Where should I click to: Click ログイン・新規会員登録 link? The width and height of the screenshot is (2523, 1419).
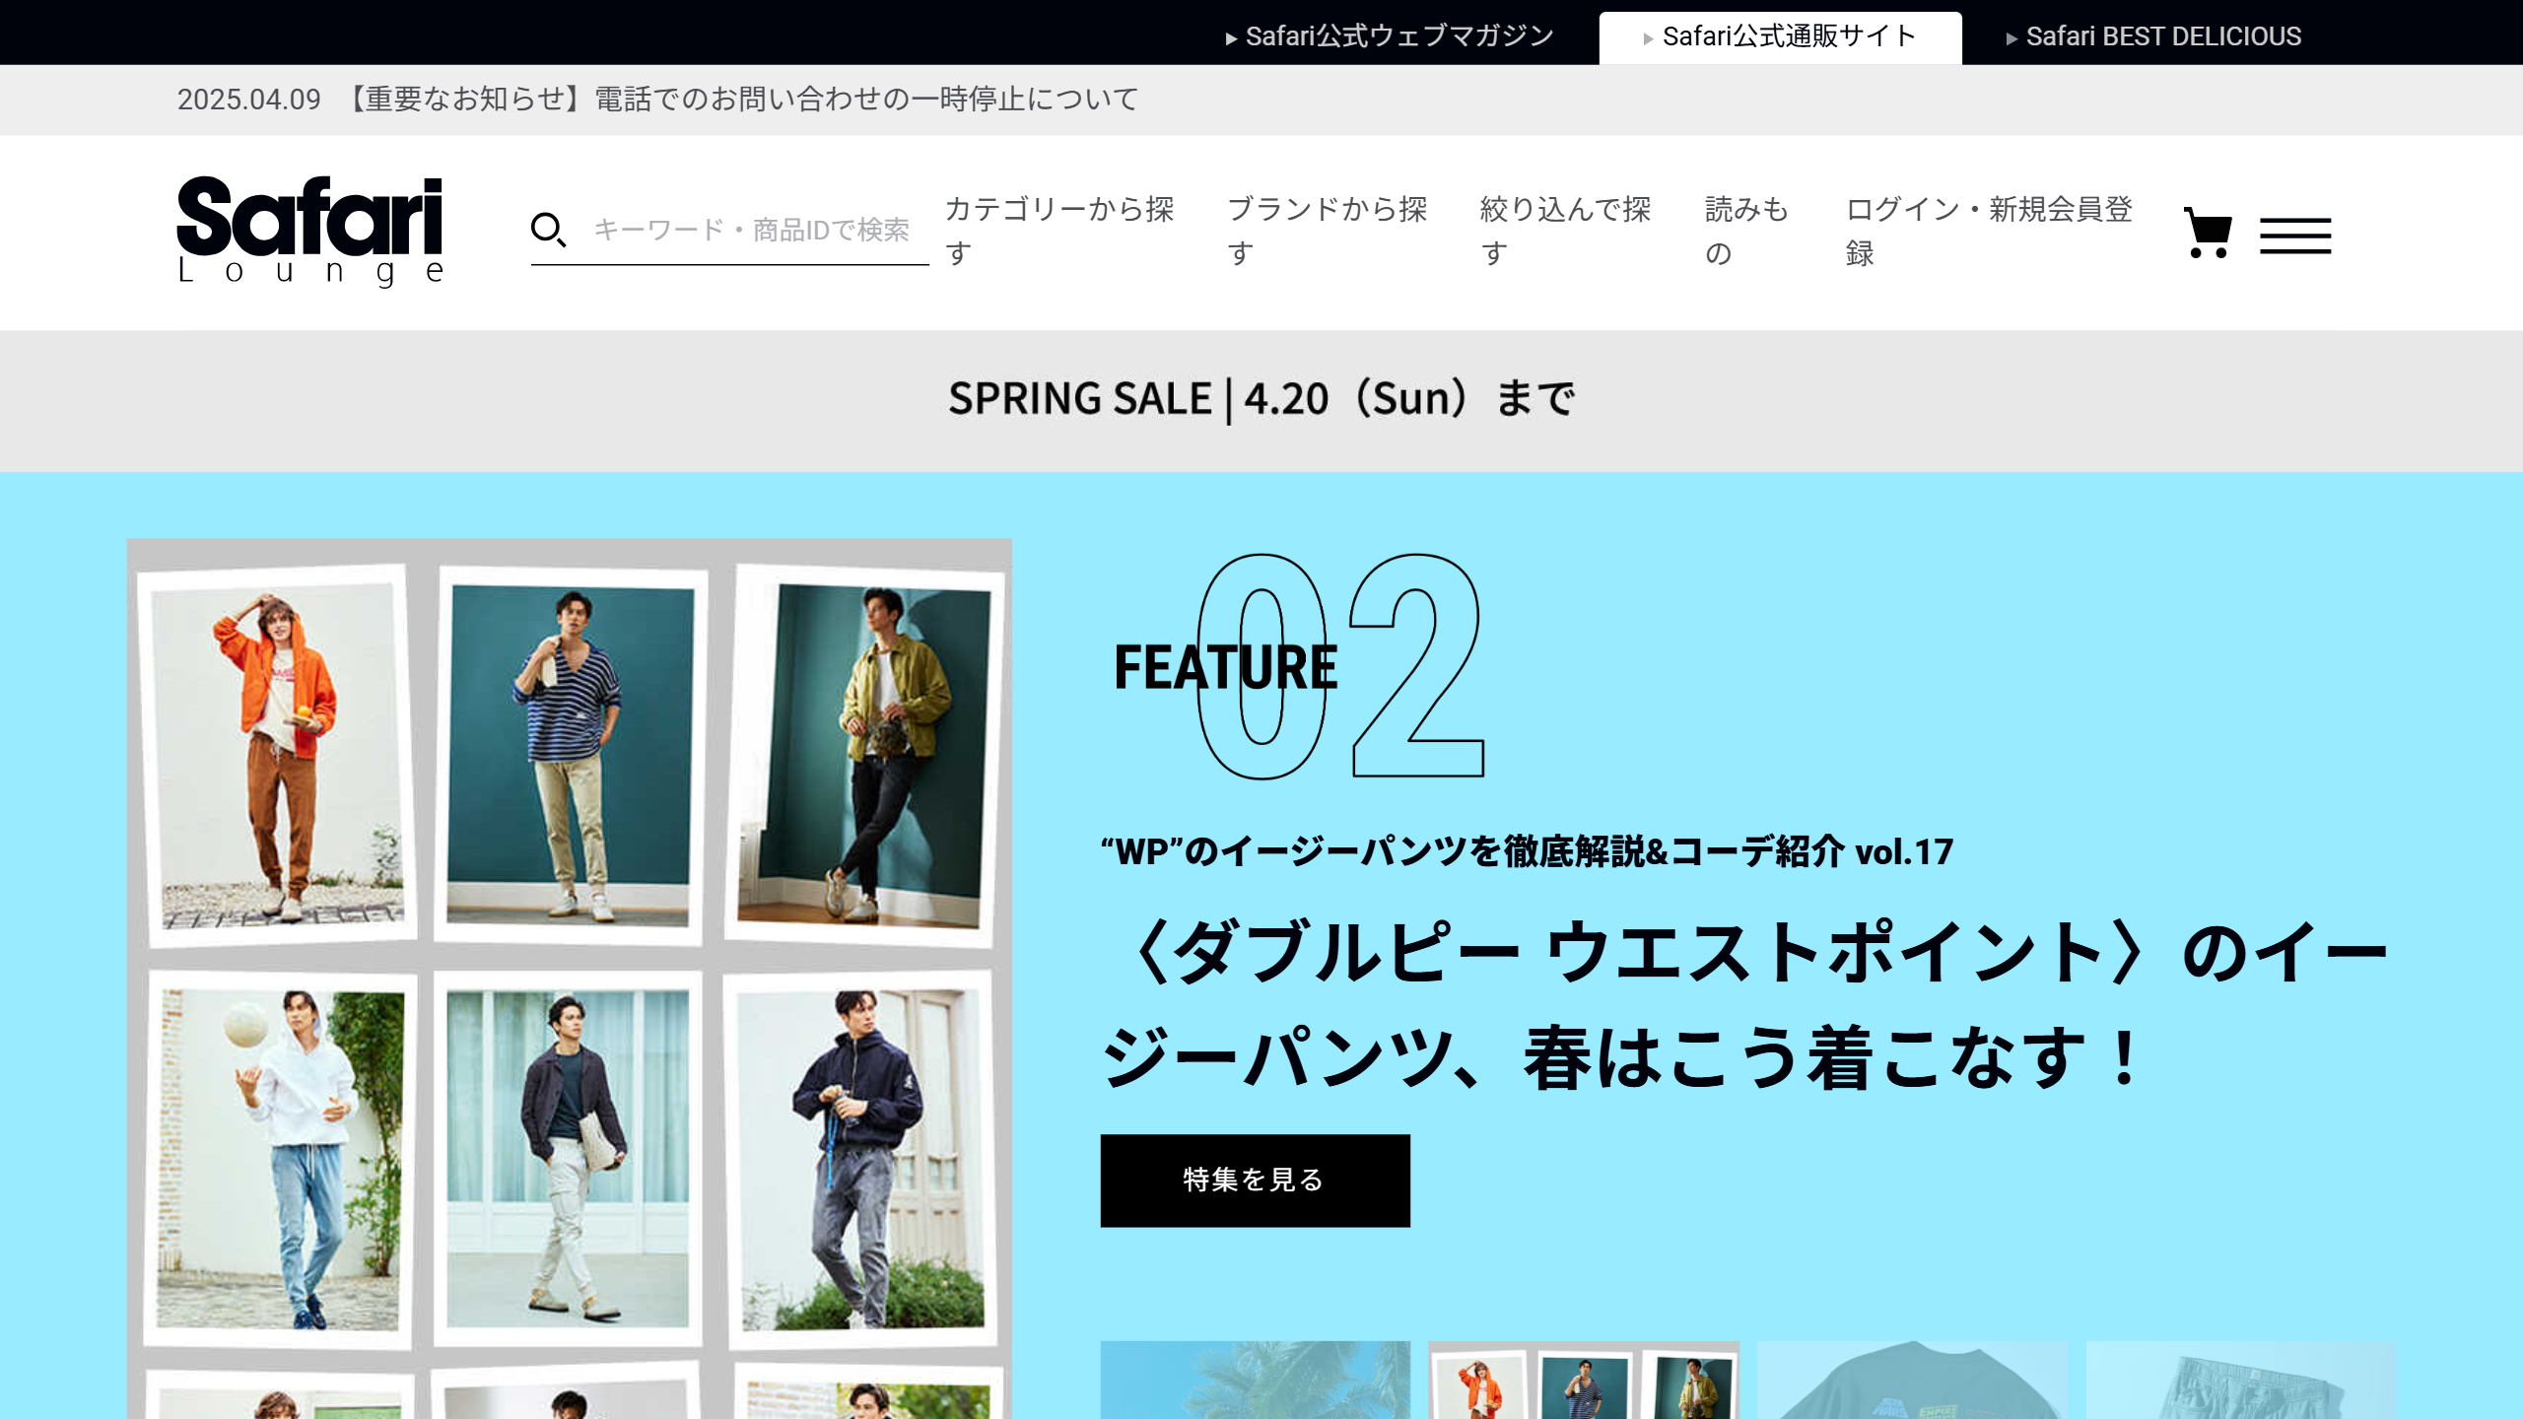point(1989,231)
